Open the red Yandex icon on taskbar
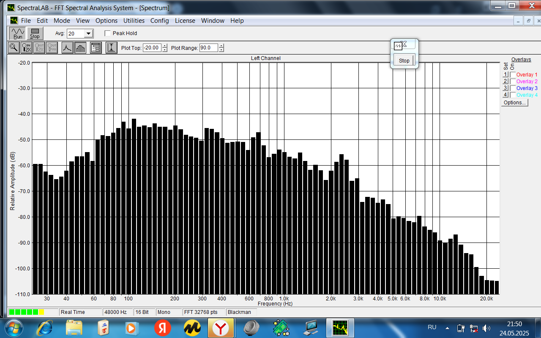Image resolution: width=541 pixels, height=338 pixels. [x=162, y=328]
